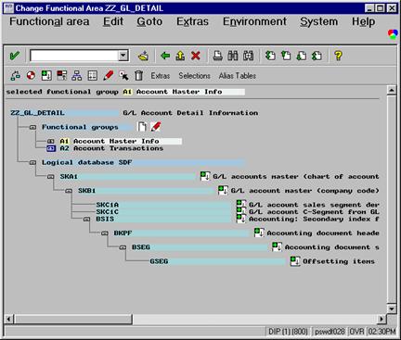Click the yellow question mark Help icon
The image size is (401, 340).
338,56
